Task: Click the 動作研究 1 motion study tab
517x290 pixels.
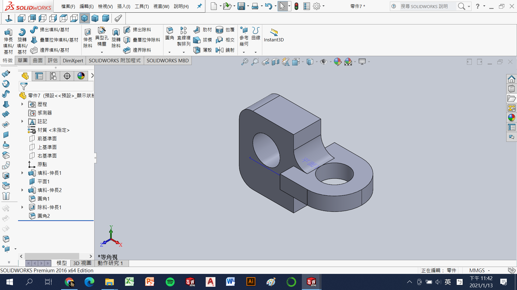Action: pos(110,263)
